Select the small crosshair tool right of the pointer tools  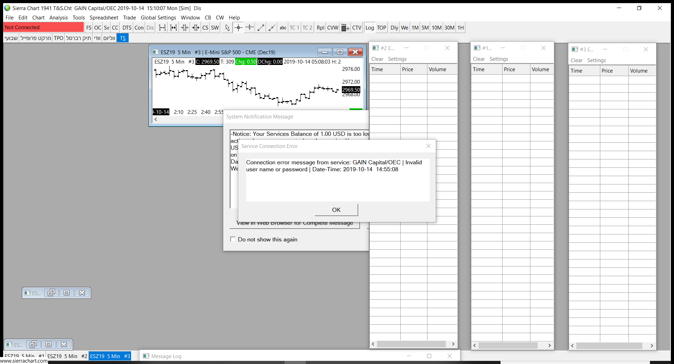249,28
